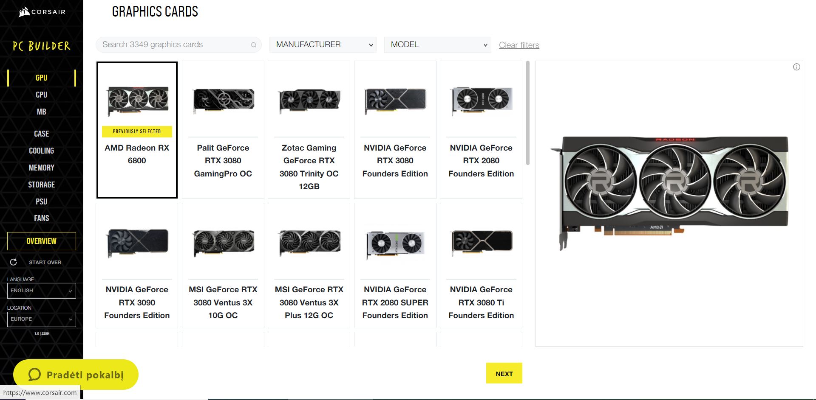Viewport: 816px width, 400px height.
Task: Click the chat bubble icon
Action: 34,375
